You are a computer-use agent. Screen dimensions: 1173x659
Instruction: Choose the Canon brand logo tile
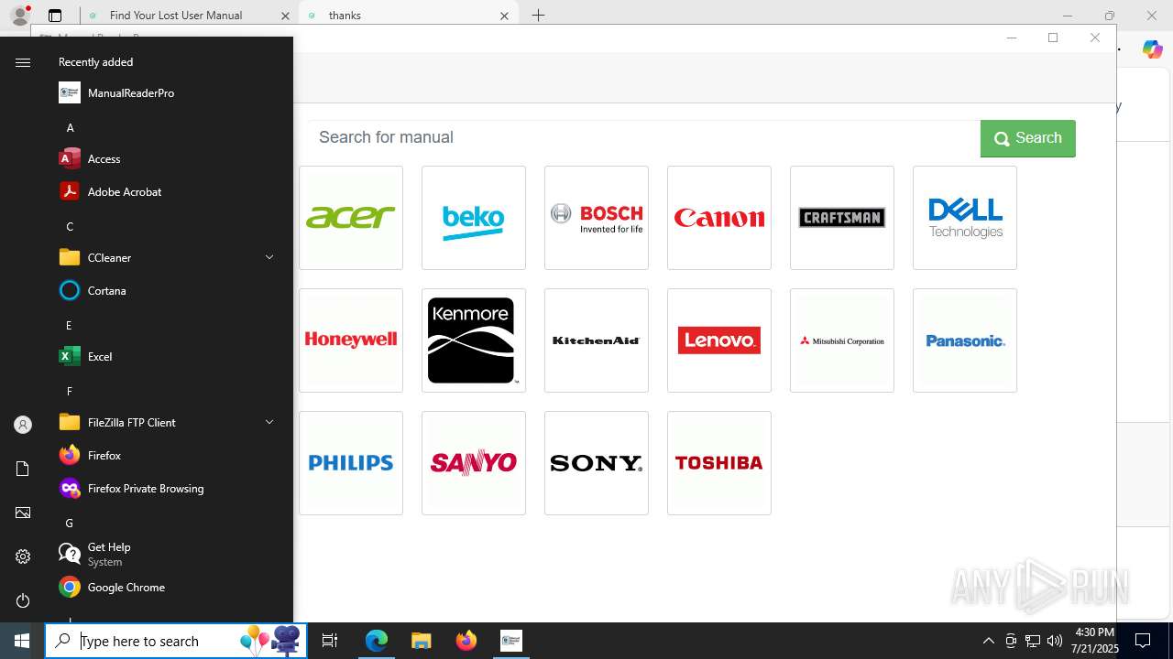click(x=719, y=218)
